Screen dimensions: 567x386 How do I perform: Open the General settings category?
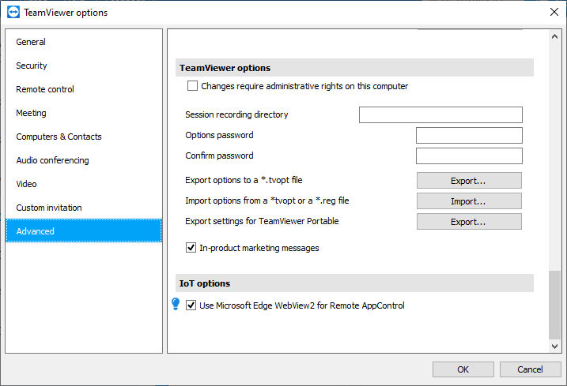click(84, 42)
